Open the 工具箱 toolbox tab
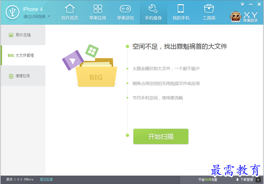The width and height of the screenshot is (264, 184). pos(209,12)
